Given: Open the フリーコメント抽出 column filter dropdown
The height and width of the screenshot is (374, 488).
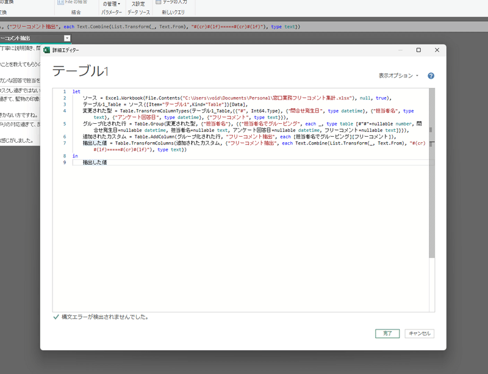Looking at the screenshot, I should [67, 38].
